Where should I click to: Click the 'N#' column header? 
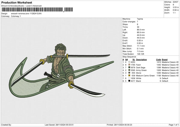click(x=126, y=60)
